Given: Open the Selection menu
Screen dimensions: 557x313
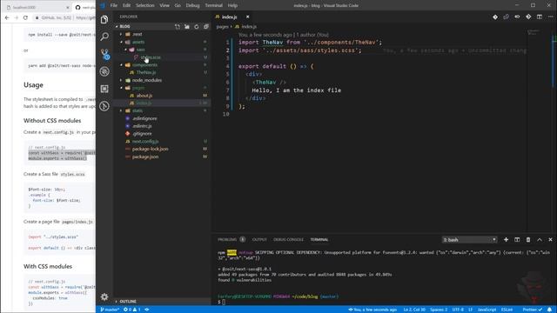Looking at the screenshot, I should [145, 5].
